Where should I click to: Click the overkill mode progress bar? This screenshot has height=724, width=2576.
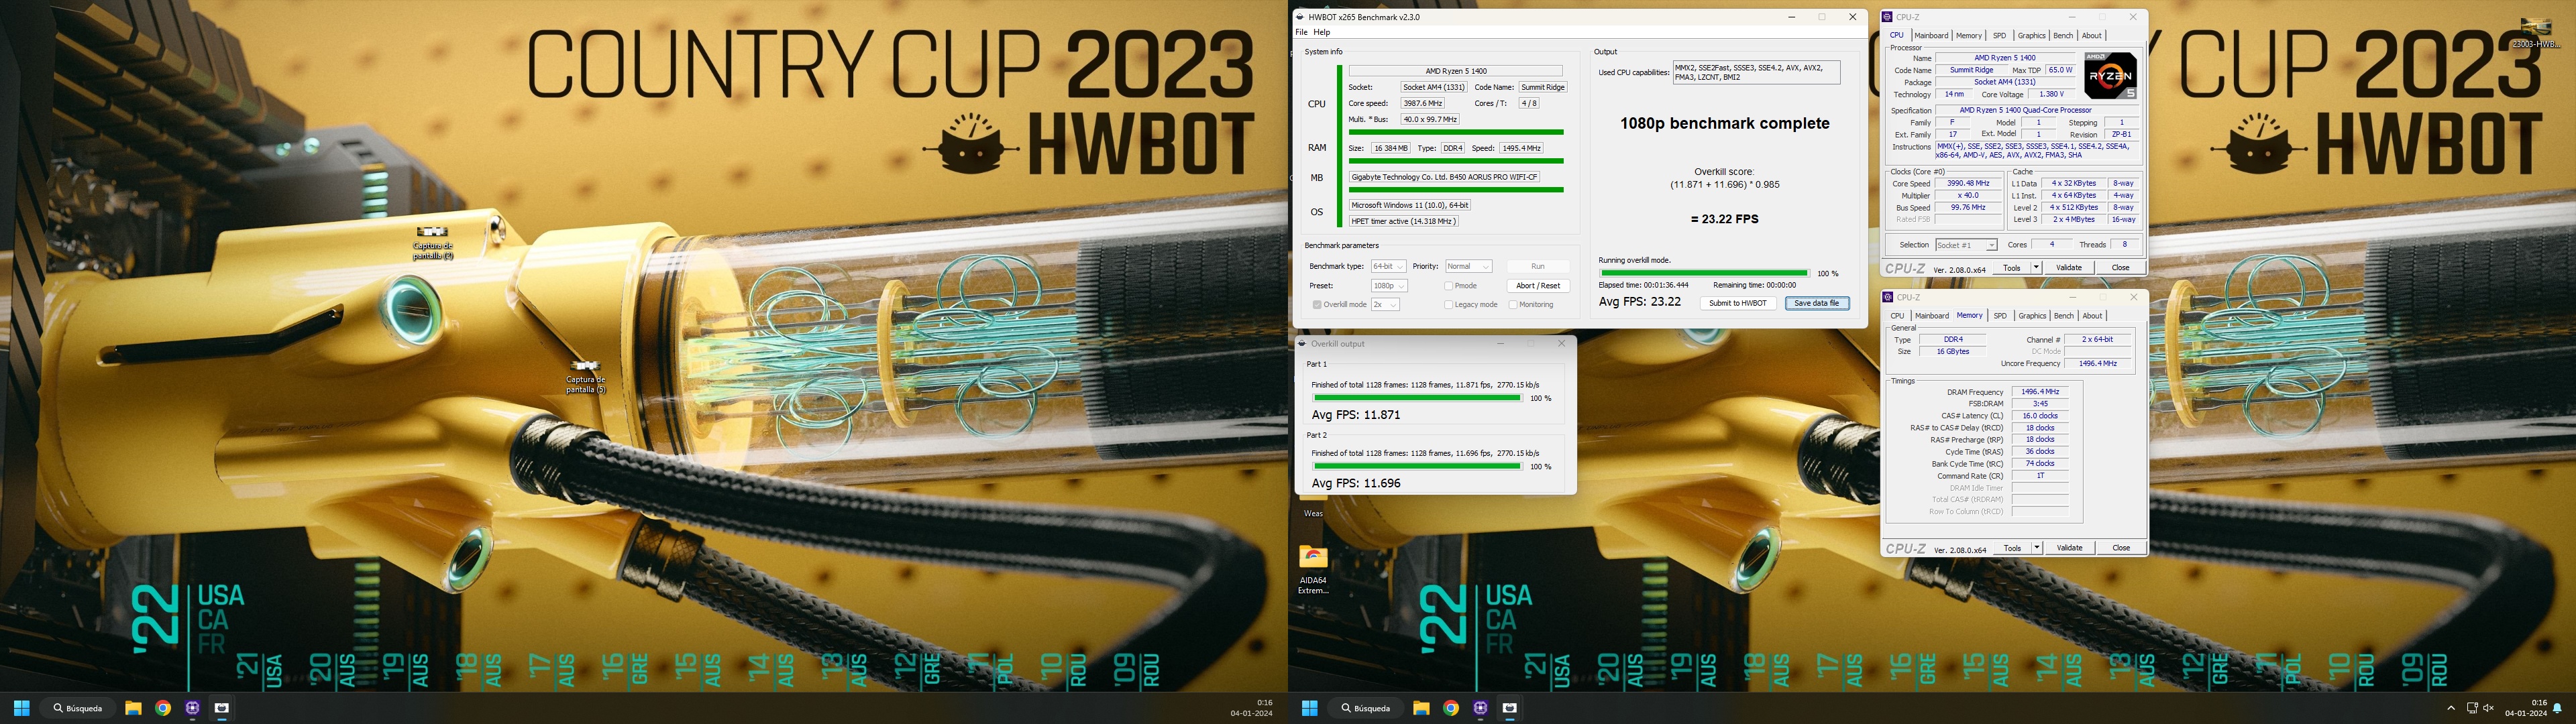coord(1704,273)
